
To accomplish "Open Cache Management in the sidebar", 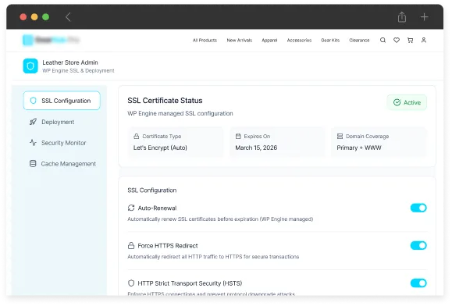I will click(62, 164).
